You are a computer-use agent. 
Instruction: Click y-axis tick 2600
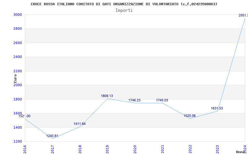pyautogui.click(x=18, y=43)
